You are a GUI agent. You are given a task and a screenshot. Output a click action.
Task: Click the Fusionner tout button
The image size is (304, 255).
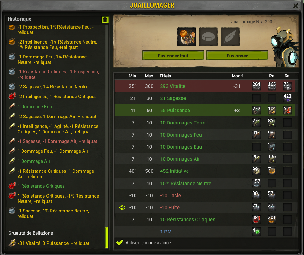pyautogui.click(x=173, y=56)
